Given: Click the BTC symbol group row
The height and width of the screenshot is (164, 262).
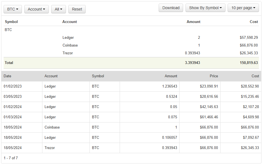Looking at the screenshot, I should (x=131, y=30).
